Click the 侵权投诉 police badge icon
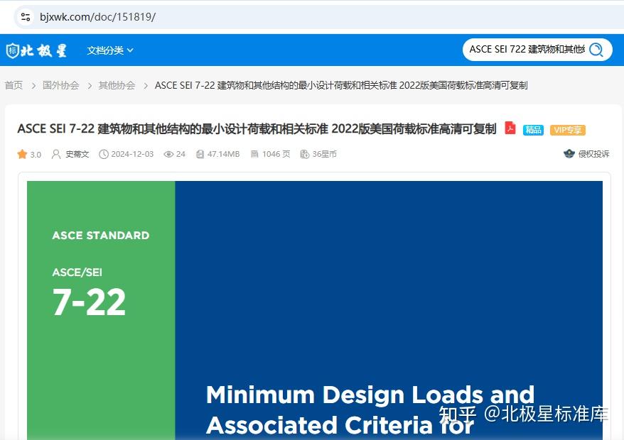This screenshot has width=624, height=440. [x=569, y=154]
